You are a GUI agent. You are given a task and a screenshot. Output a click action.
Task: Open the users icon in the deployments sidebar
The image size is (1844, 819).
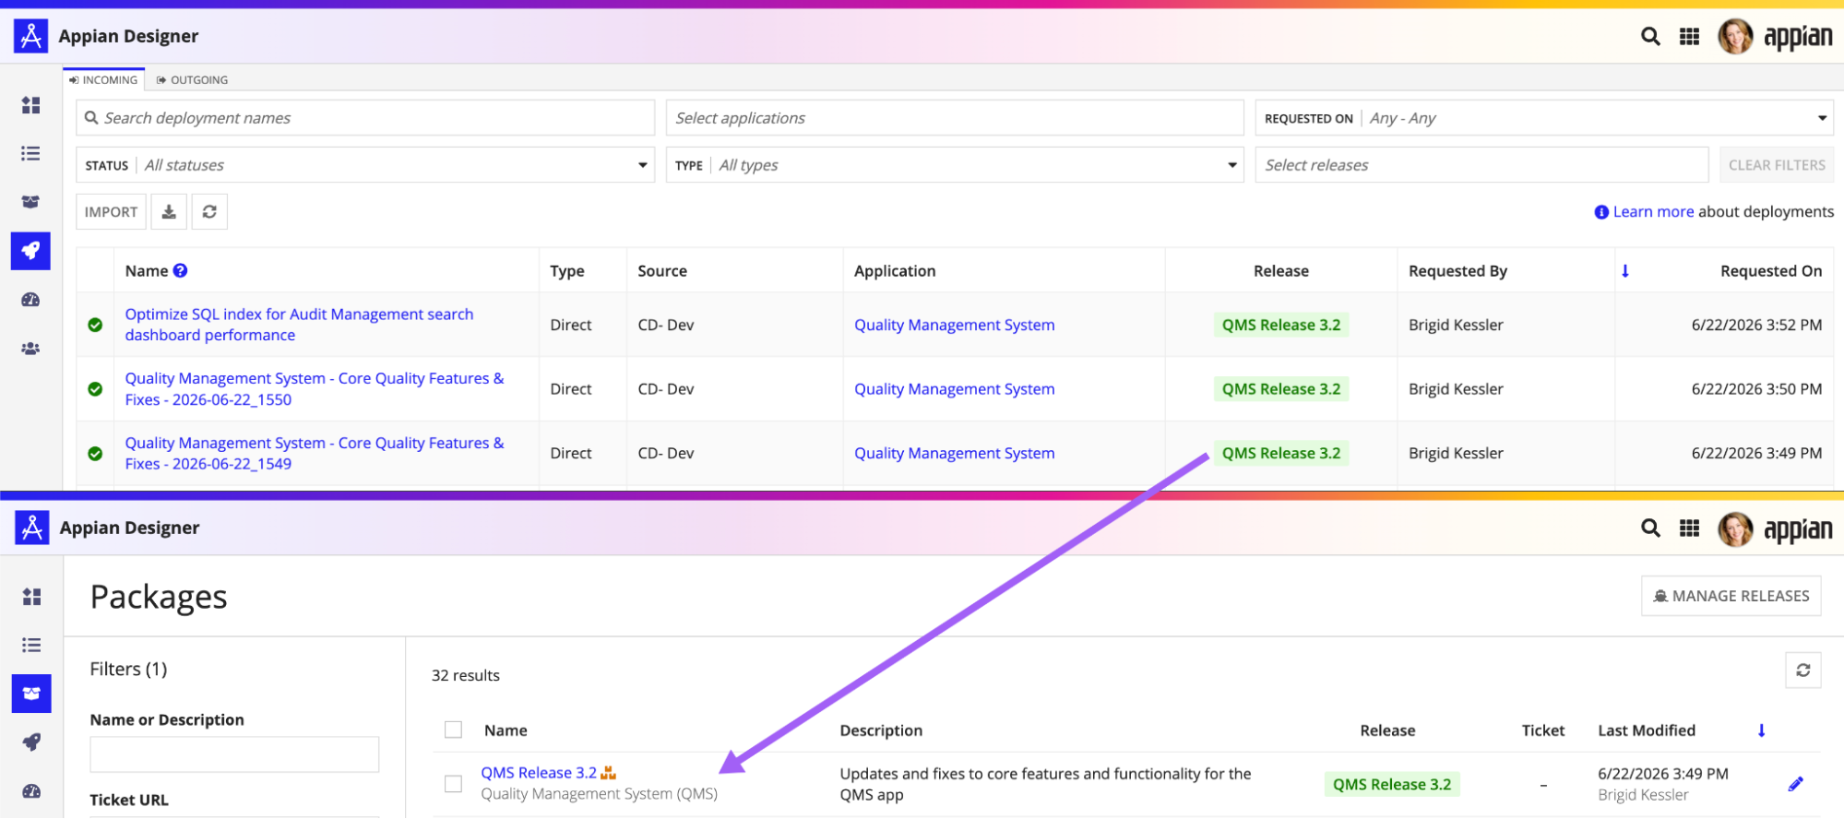[x=30, y=349]
